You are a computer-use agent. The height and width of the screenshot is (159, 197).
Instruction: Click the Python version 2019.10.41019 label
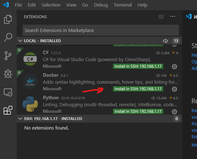pyautogui.click(x=73, y=98)
